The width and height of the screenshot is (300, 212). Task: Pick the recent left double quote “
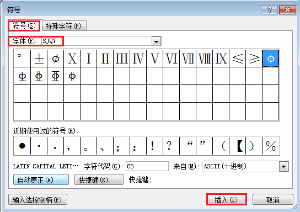point(188,146)
